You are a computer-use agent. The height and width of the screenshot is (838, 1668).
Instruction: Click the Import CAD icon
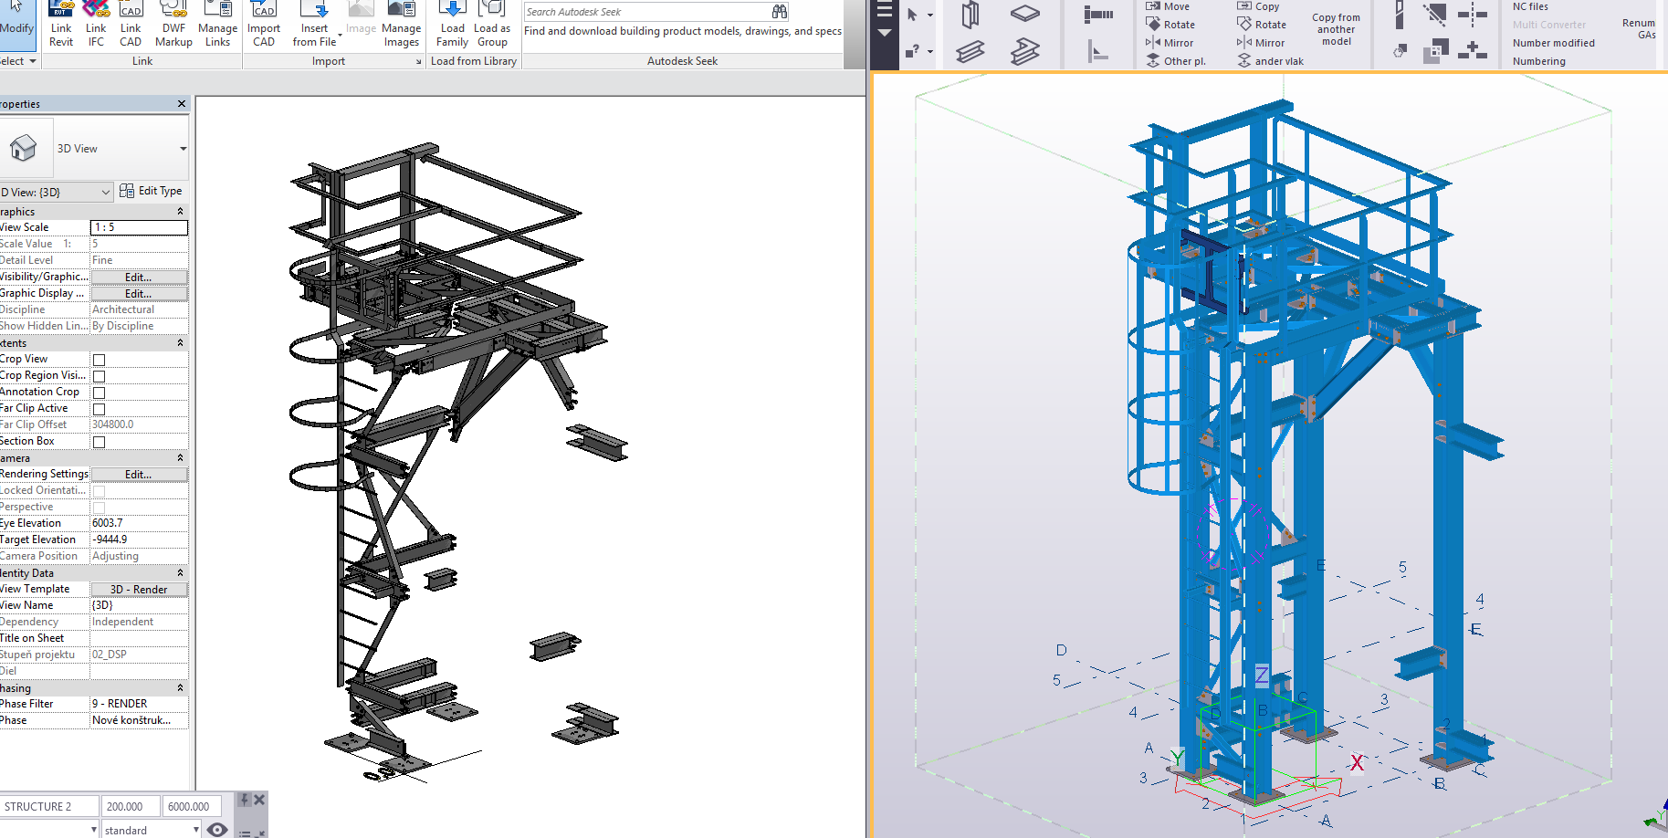264,24
